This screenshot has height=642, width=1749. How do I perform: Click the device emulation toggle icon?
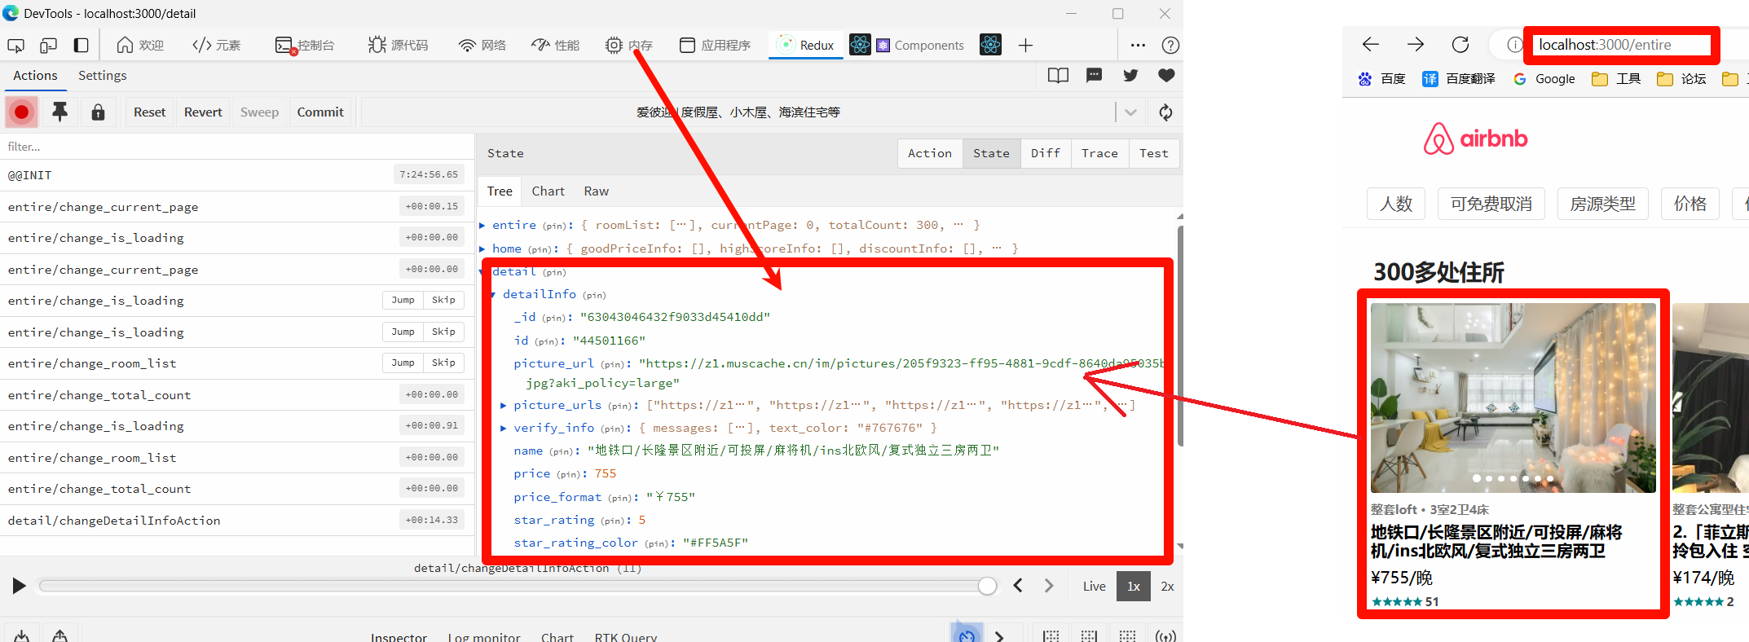coord(49,46)
